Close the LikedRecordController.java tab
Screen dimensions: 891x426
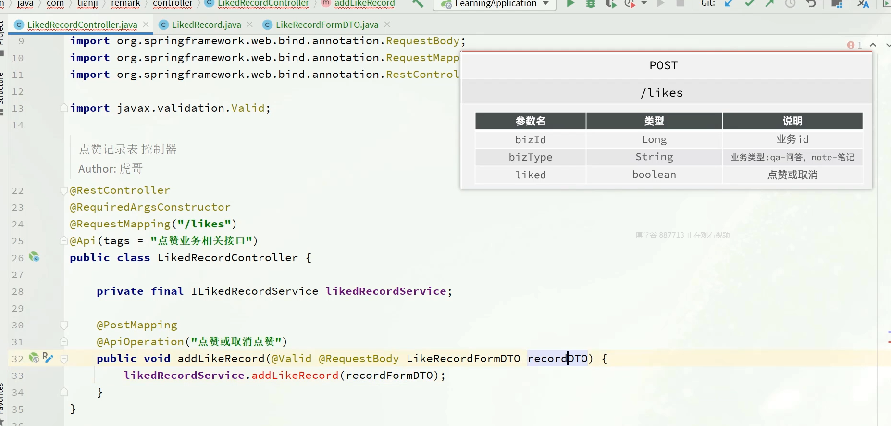point(146,24)
